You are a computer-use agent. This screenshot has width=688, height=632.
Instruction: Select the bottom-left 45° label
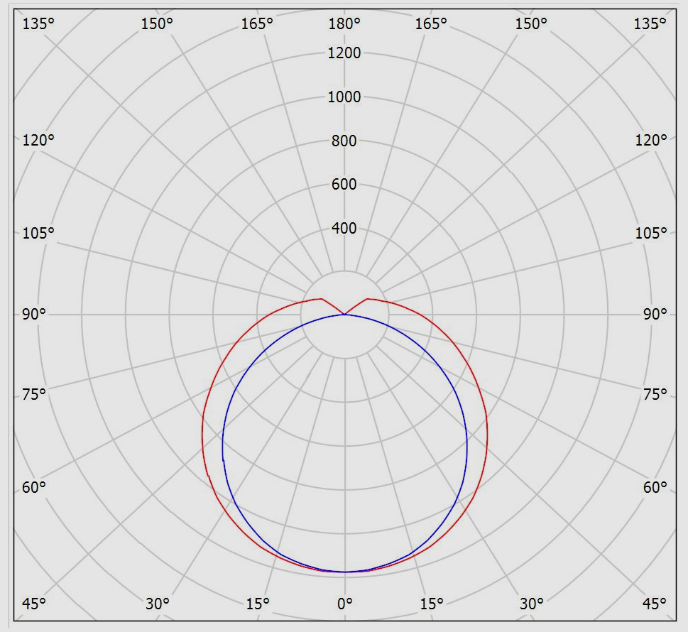click(x=33, y=604)
